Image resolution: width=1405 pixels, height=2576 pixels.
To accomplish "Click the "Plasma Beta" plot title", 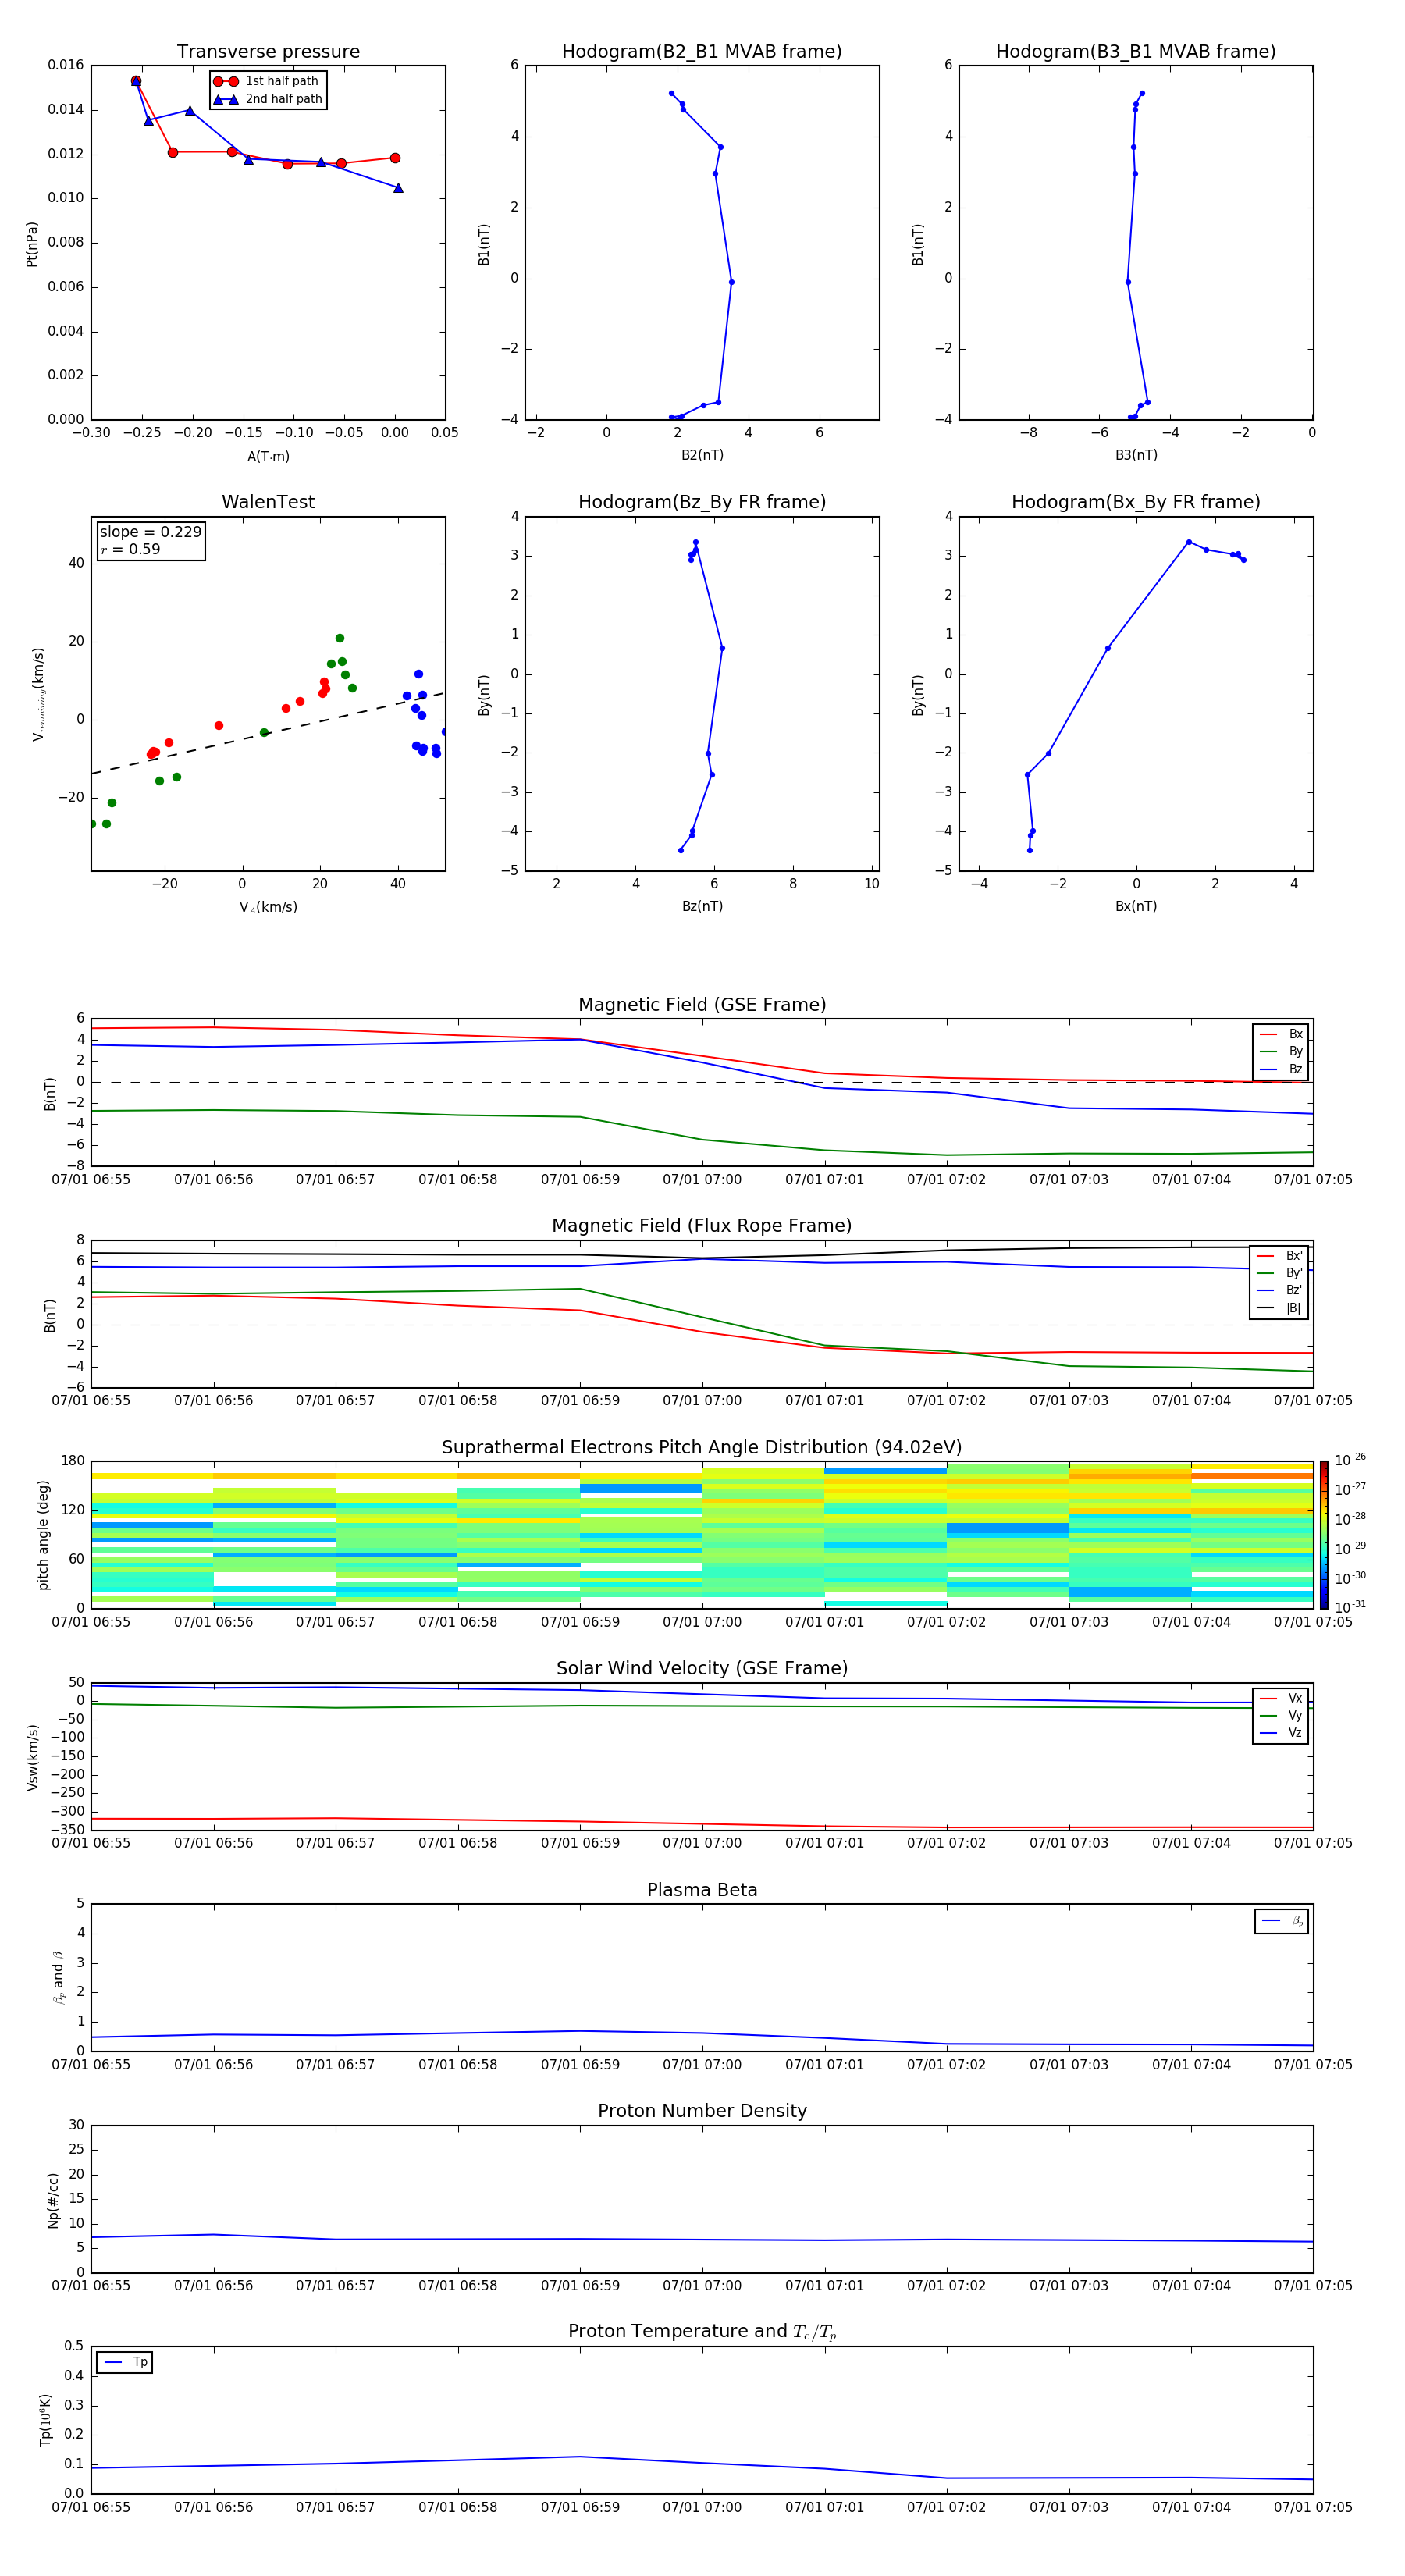I will click(702, 1891).
